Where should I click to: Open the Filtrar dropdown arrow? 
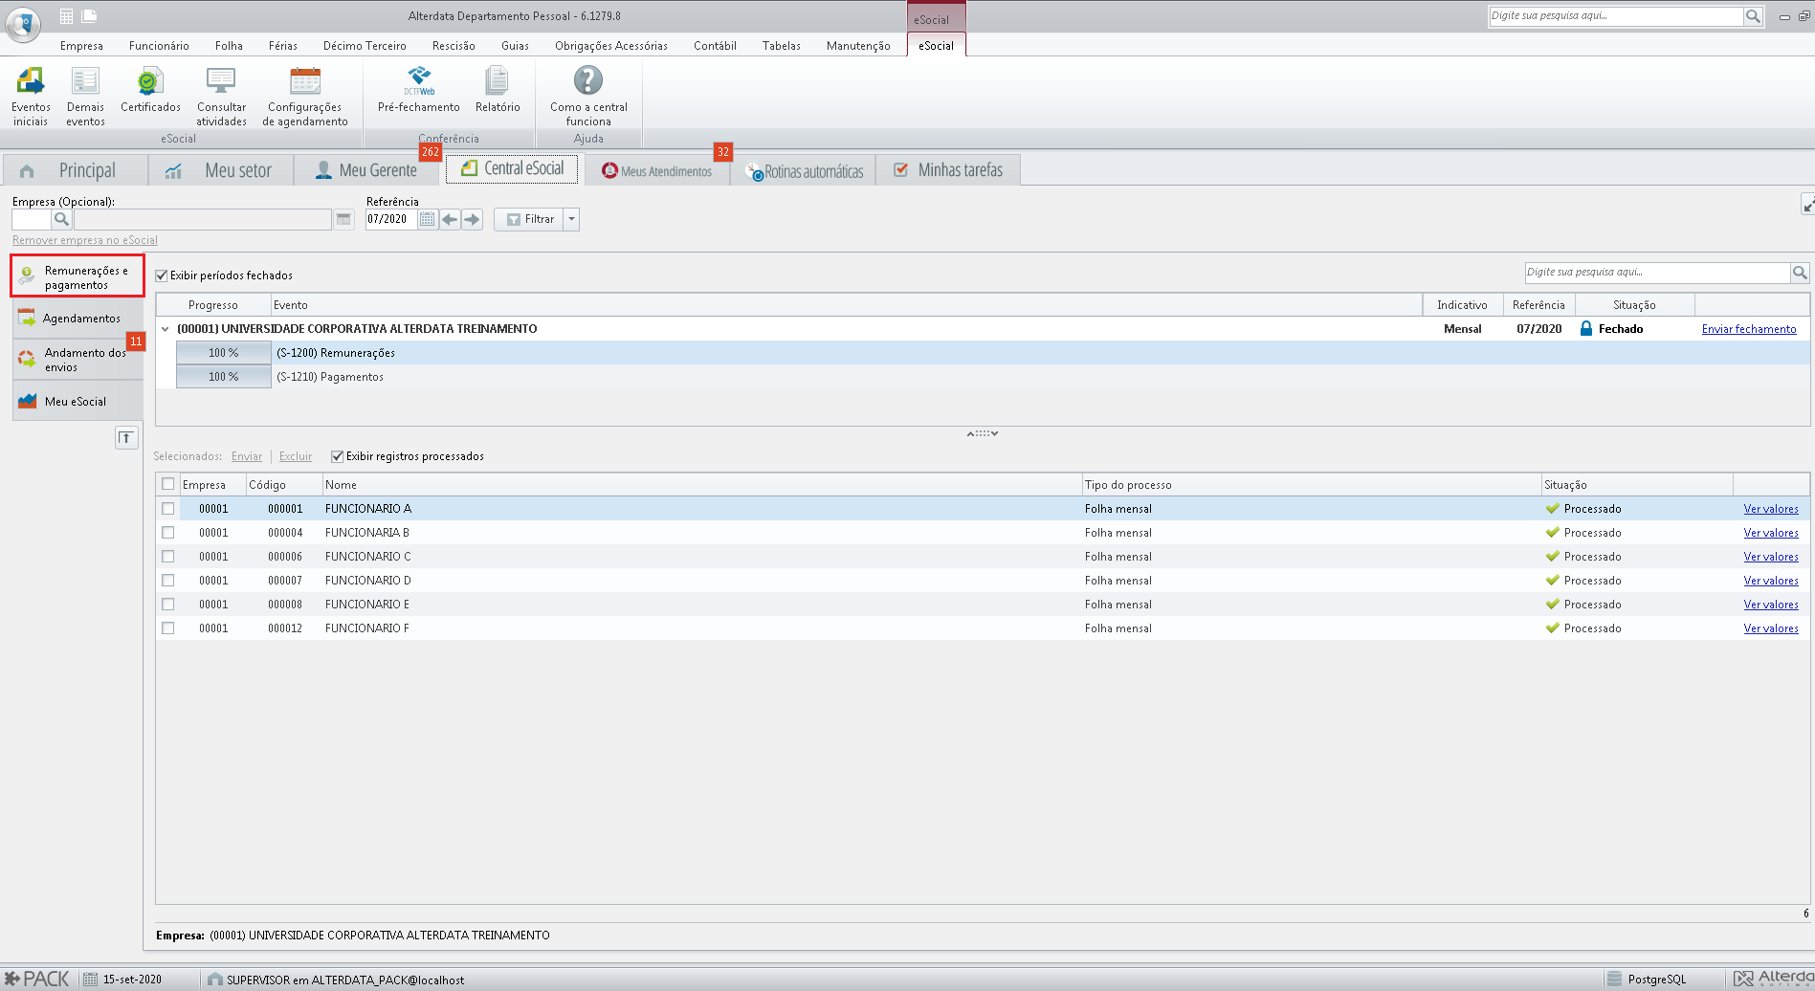click(x=571, y=219)
